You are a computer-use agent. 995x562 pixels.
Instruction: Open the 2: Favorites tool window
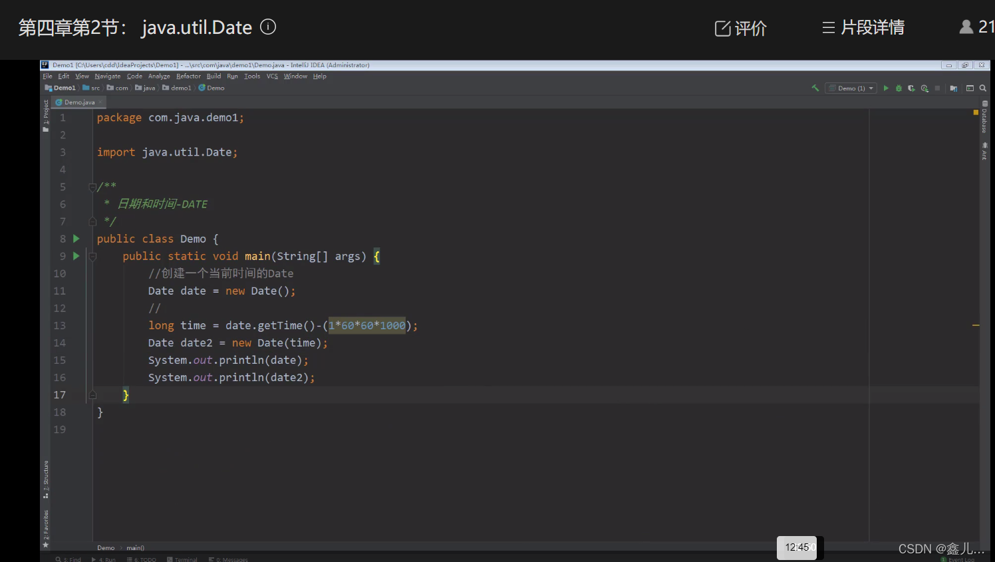click(45, 529)
